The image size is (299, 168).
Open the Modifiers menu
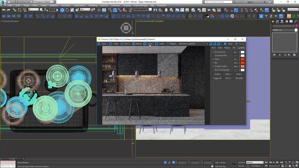[53, 6]
